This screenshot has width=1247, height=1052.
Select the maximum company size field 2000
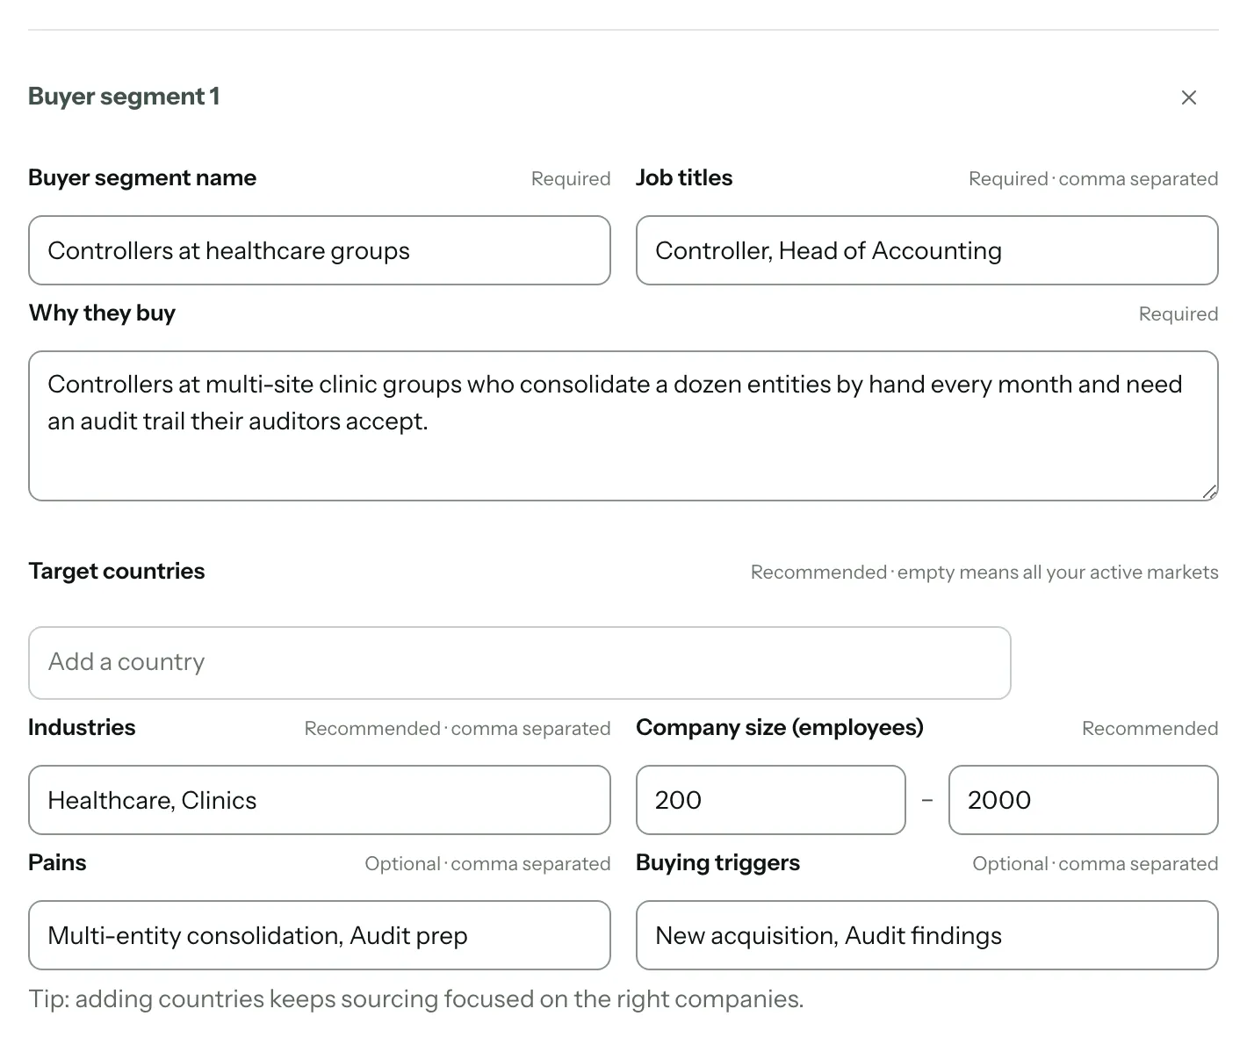pyautogui.click(x=1084, y=800)
